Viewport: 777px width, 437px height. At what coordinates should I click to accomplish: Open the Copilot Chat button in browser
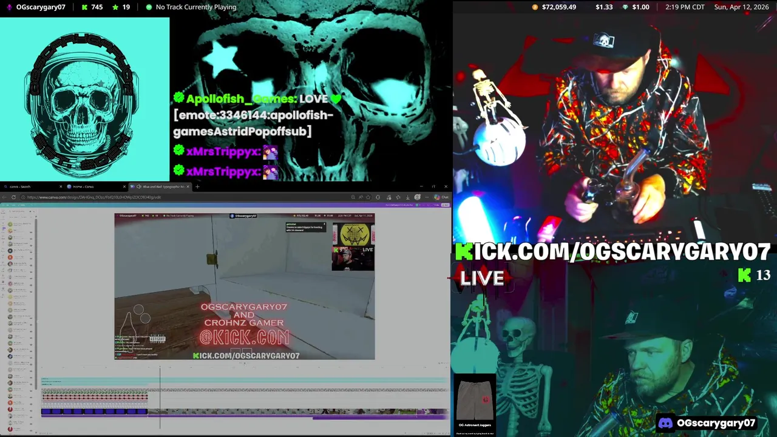[441, 197]
